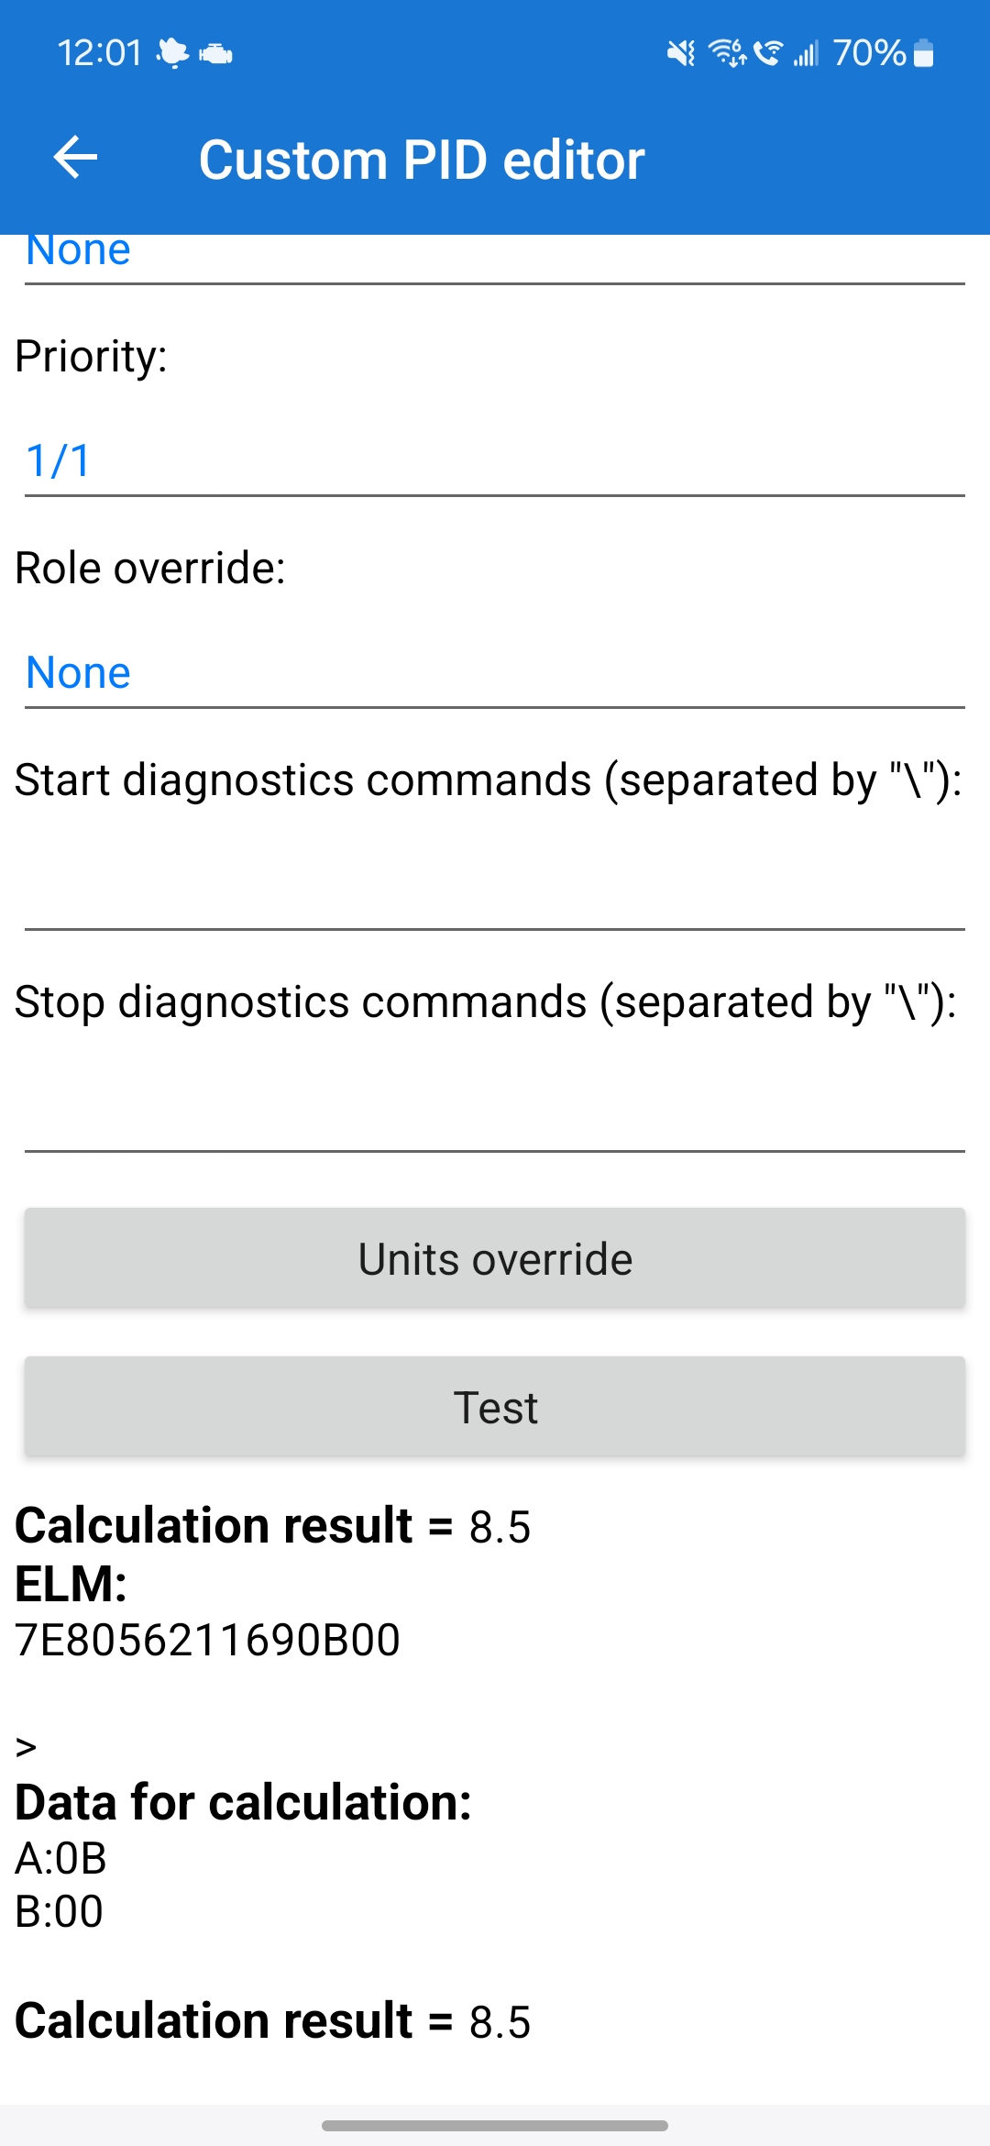Tap the notification icon beside the clock
The image size is (990, 2146).
coord(171,54)
